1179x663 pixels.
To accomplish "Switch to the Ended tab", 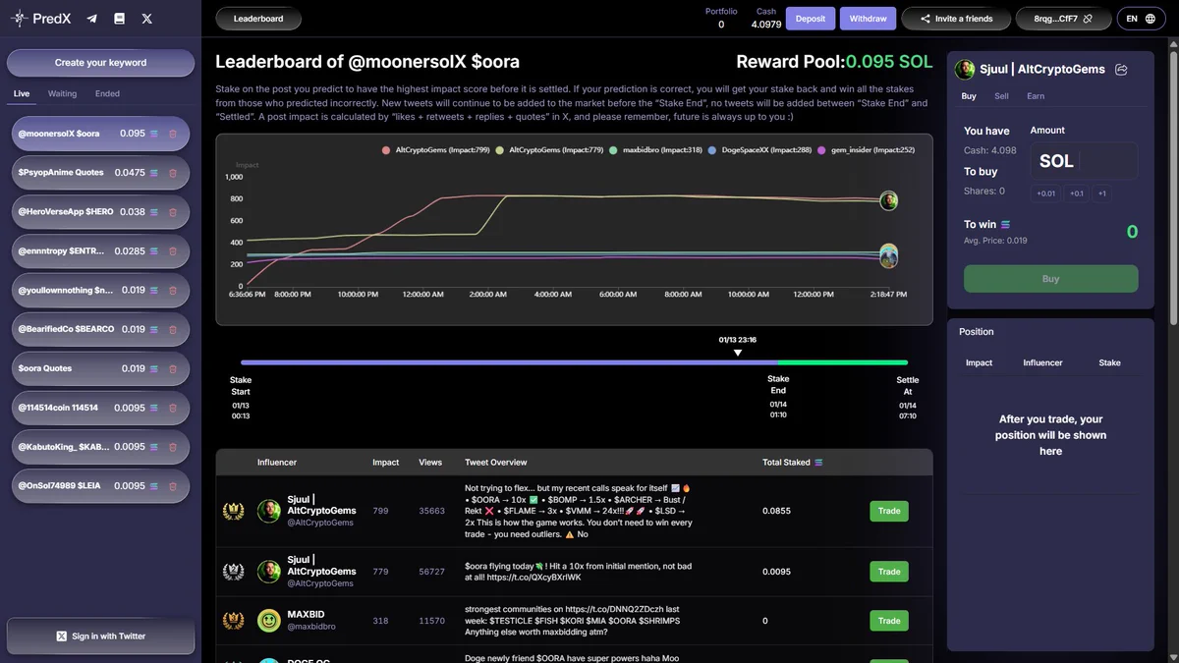I will [107, 93].
